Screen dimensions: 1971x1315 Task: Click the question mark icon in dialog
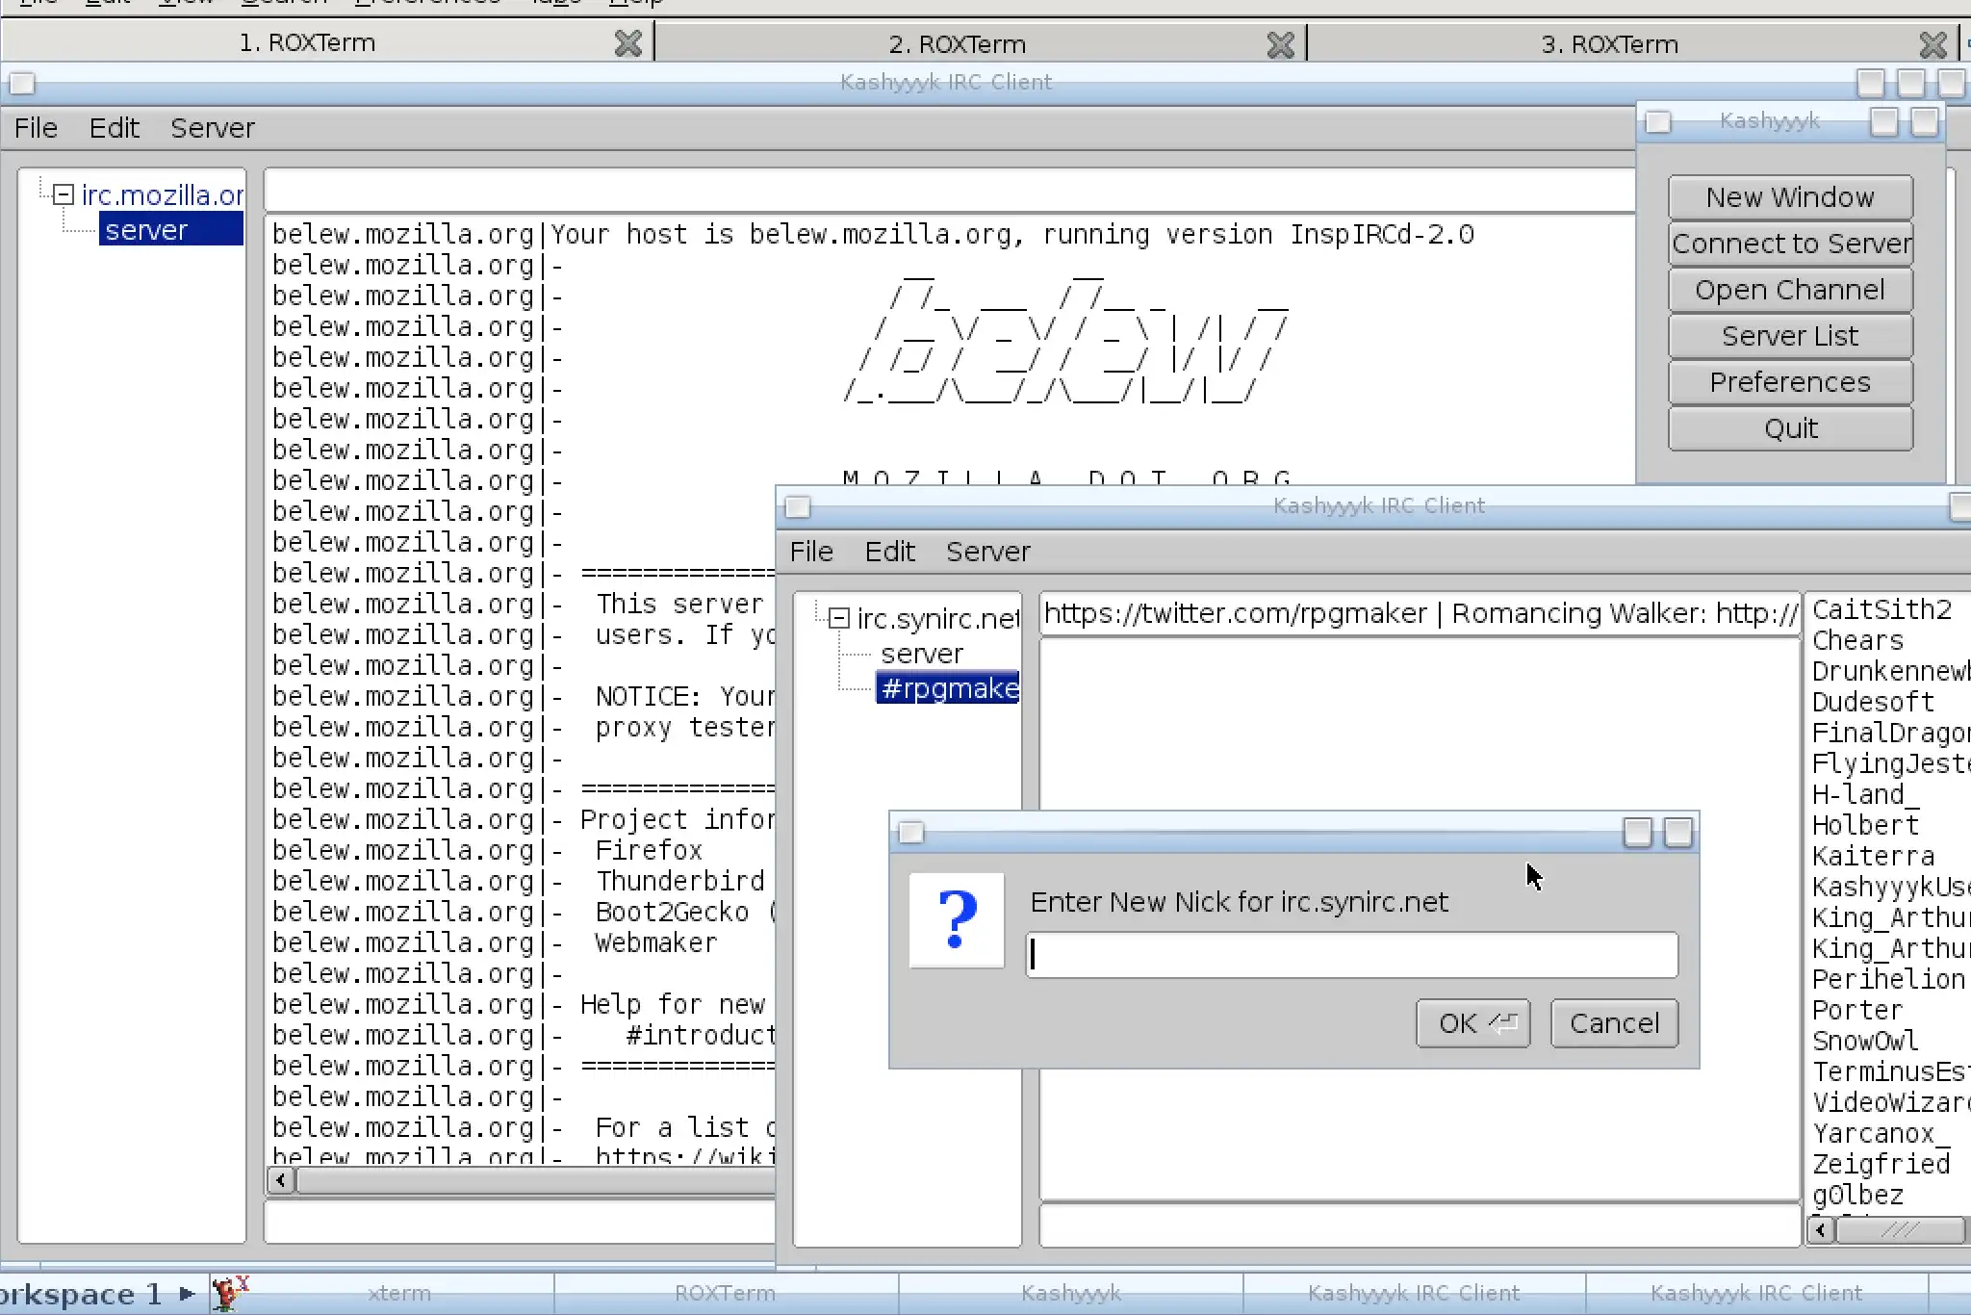pyautogui.click(x=957, y=919)
